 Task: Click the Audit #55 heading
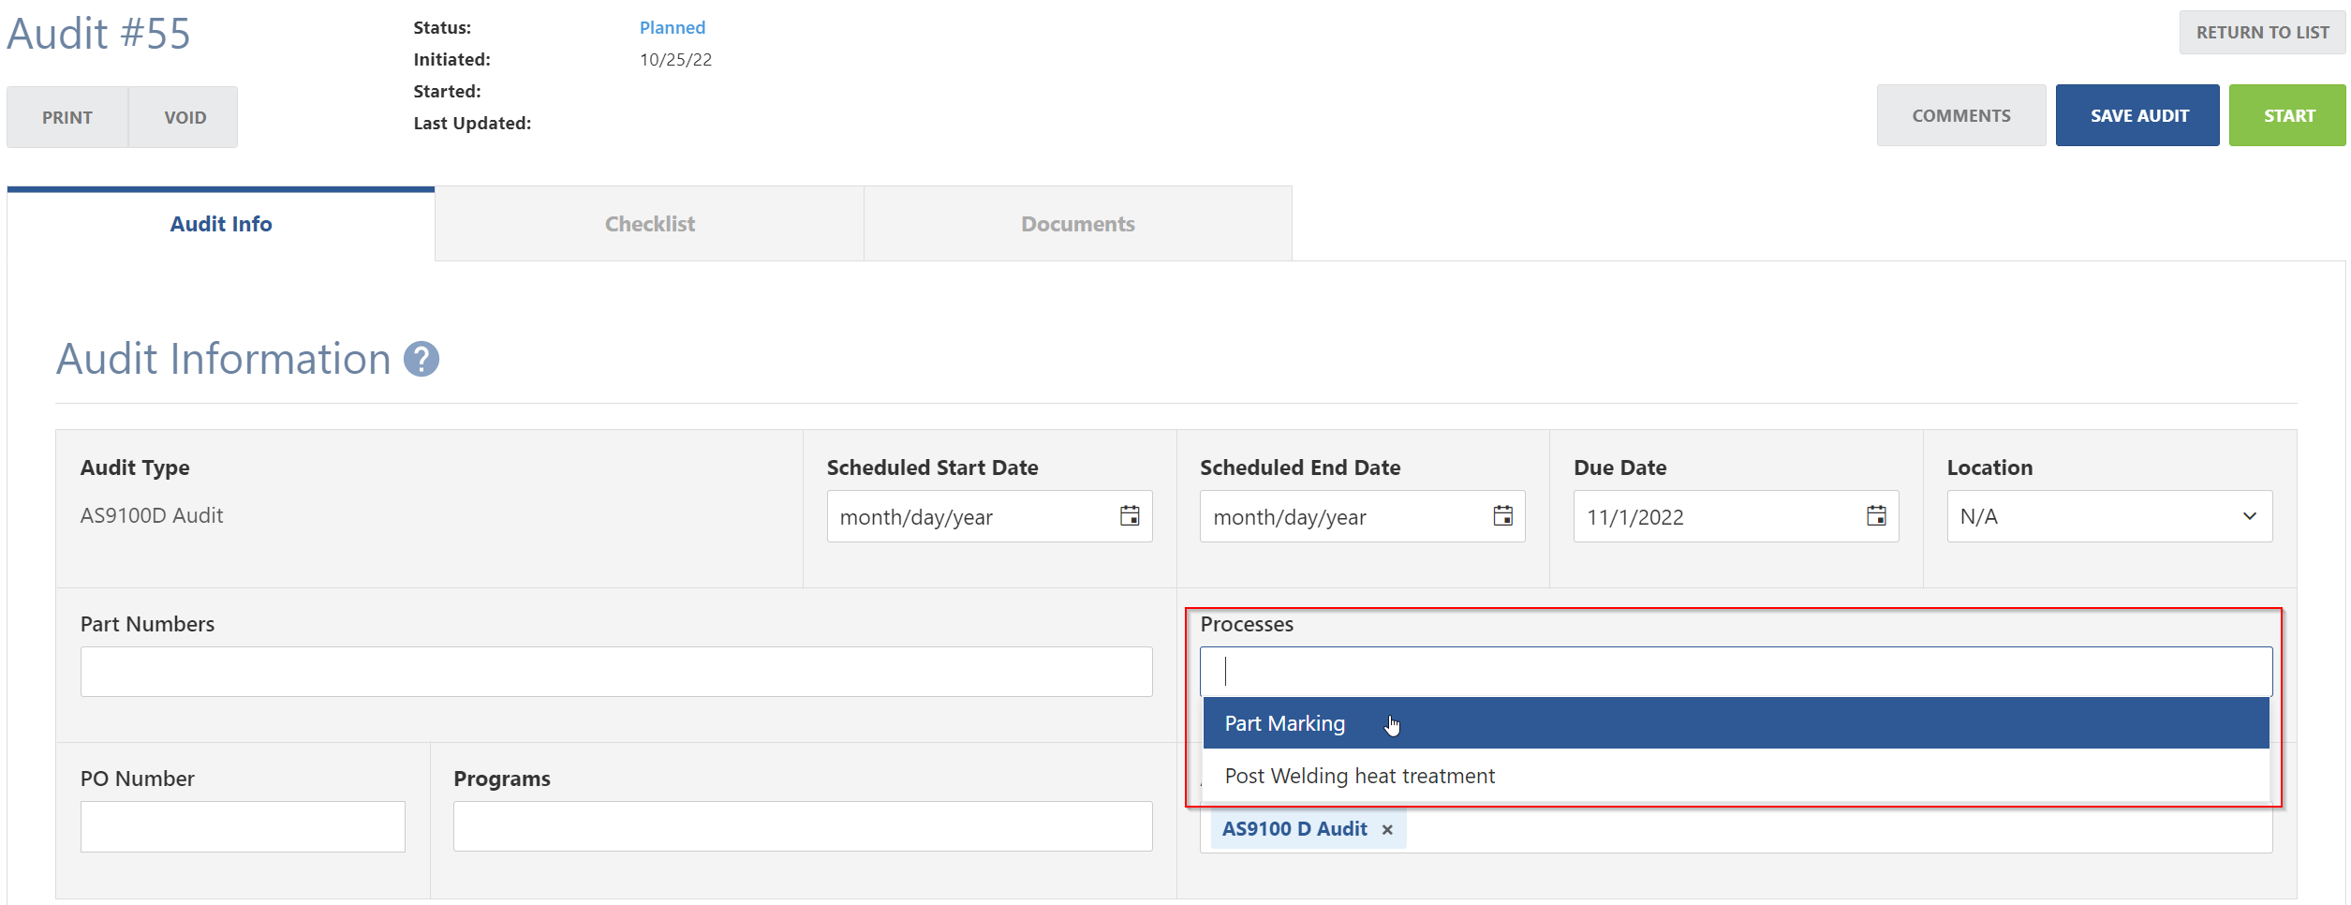pyautogui.click(x=98, y=34)
